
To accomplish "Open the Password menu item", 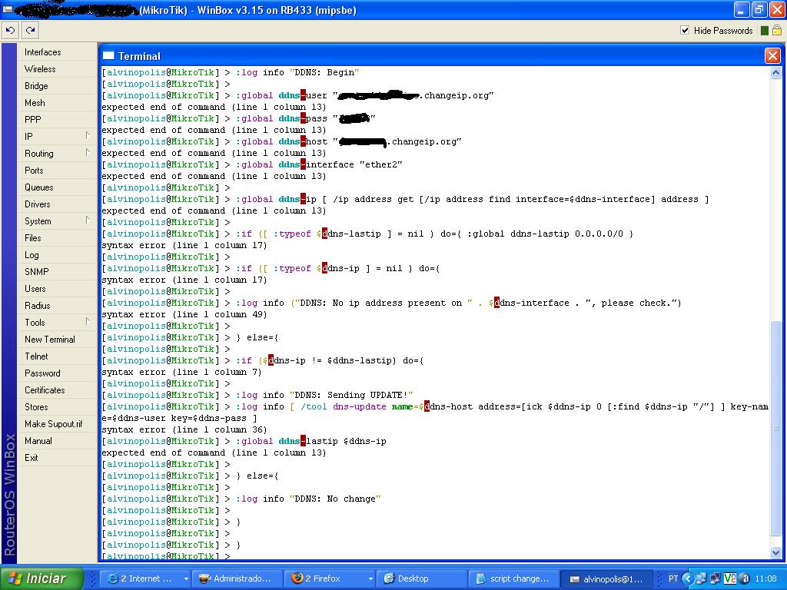I will tap(57, 373).
